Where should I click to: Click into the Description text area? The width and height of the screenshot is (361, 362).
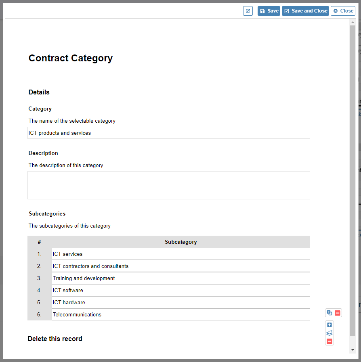[169, 185]
